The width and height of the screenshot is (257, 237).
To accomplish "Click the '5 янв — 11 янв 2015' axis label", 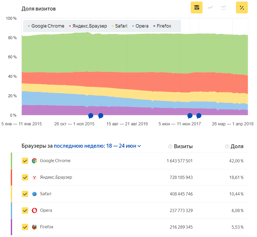I will pyautogui.click(x=22, y=124).
